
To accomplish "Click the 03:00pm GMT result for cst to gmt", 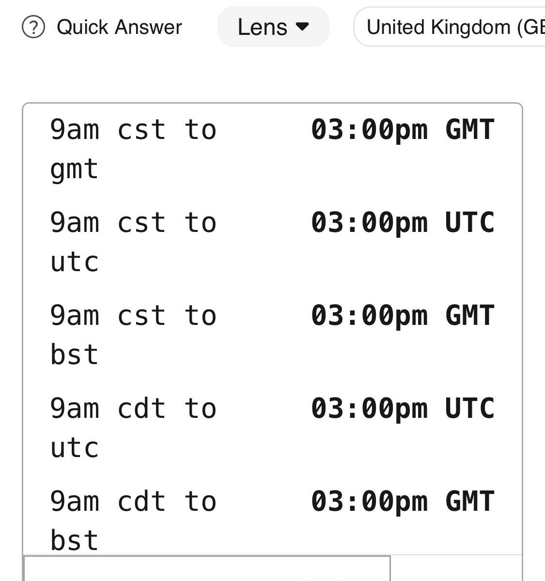I will (403, 130).
